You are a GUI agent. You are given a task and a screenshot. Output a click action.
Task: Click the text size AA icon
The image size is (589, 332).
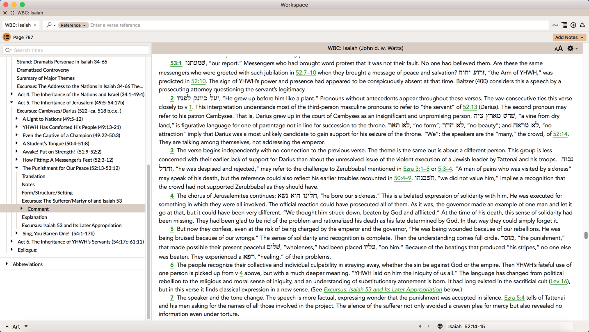[558, 49]
